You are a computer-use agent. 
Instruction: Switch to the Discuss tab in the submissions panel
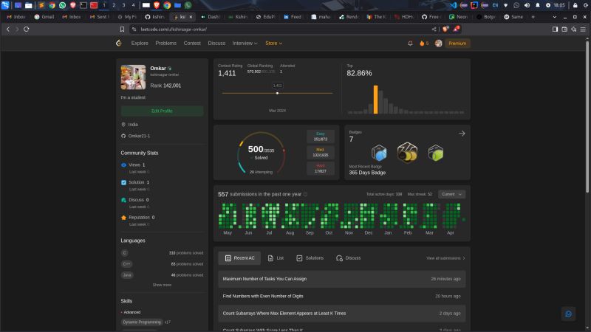(x=348, y=258)
